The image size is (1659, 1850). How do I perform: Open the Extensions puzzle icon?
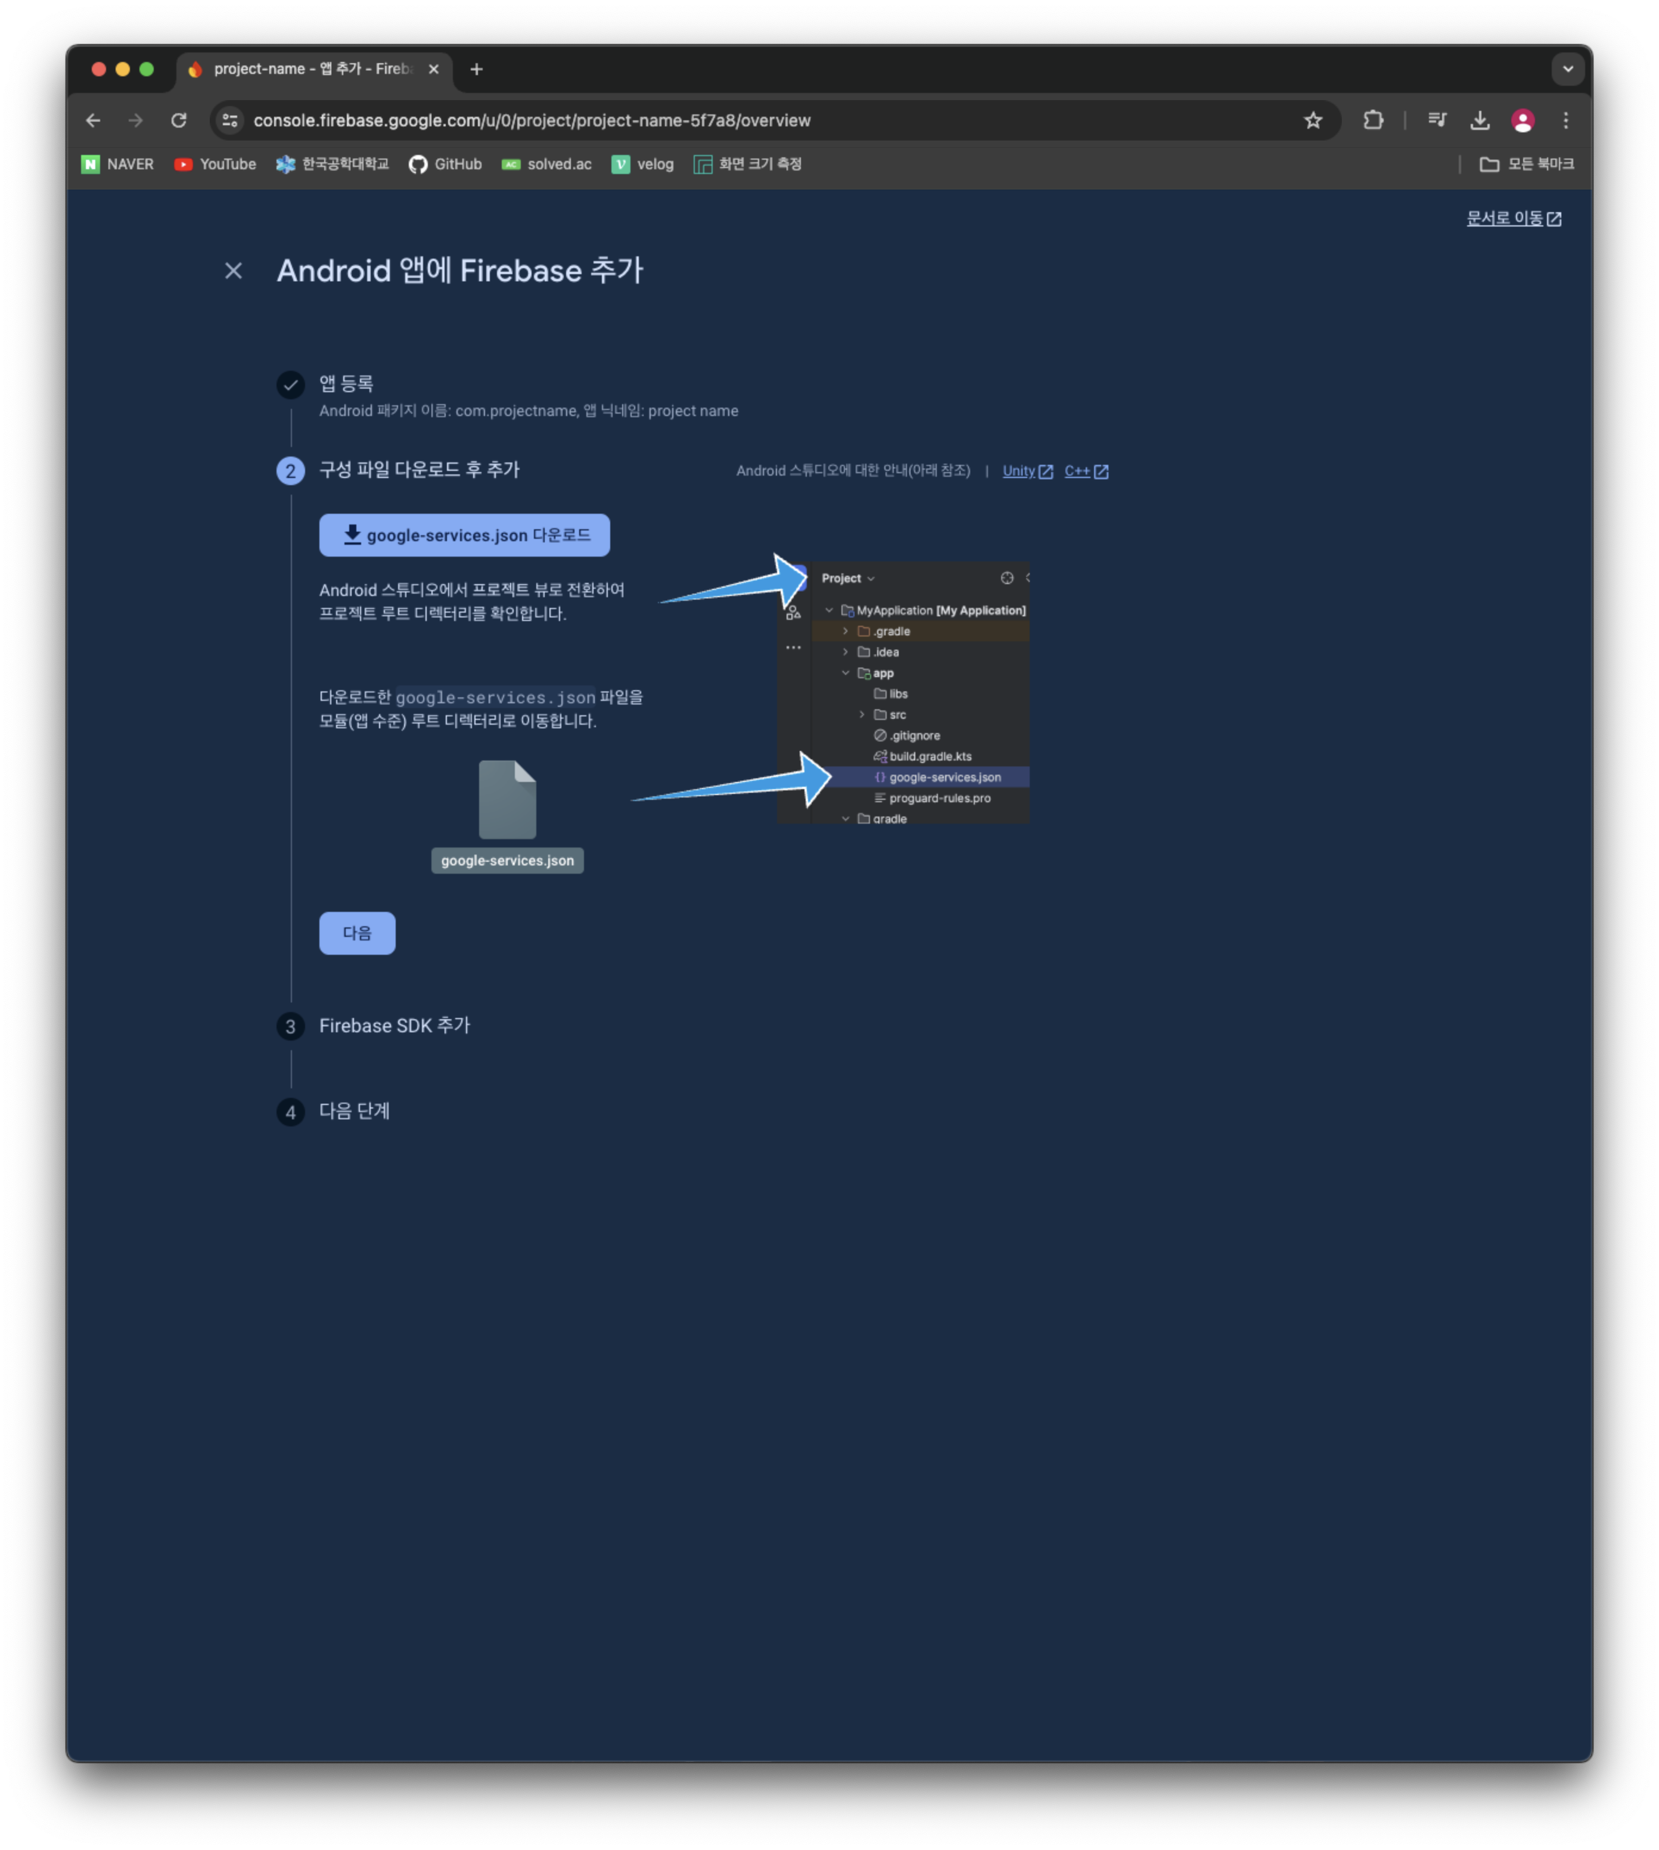pos(1373,120)
